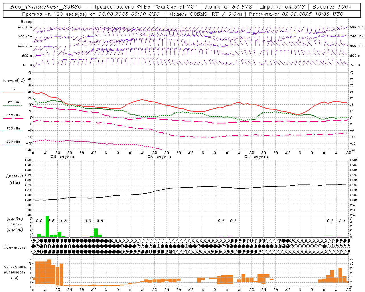Click the "02 августа" date label
Viewport: 365px width, 292px height.
pos(62,157)
